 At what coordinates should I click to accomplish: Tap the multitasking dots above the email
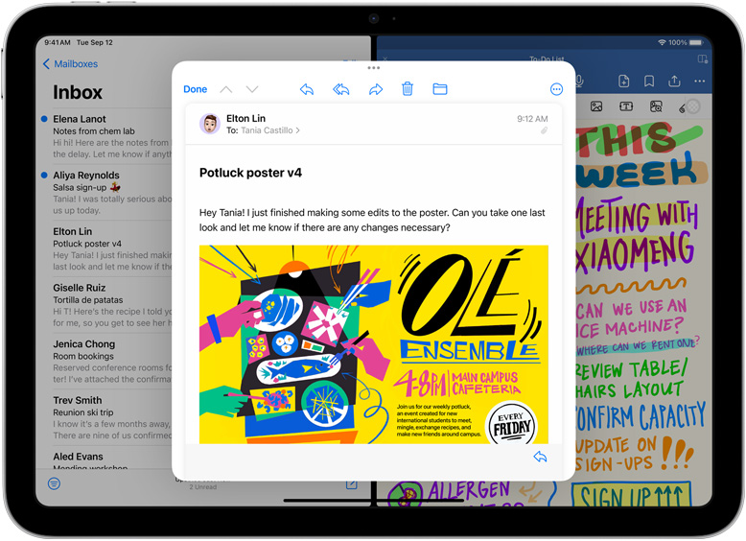[x=373, y=68]
